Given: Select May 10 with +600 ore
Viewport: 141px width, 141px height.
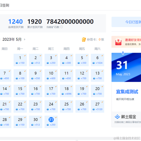Looking at the screenshot, I should [51, 75].
